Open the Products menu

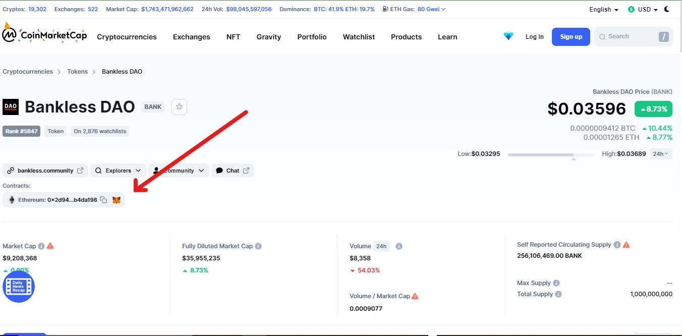coord(406,37)
